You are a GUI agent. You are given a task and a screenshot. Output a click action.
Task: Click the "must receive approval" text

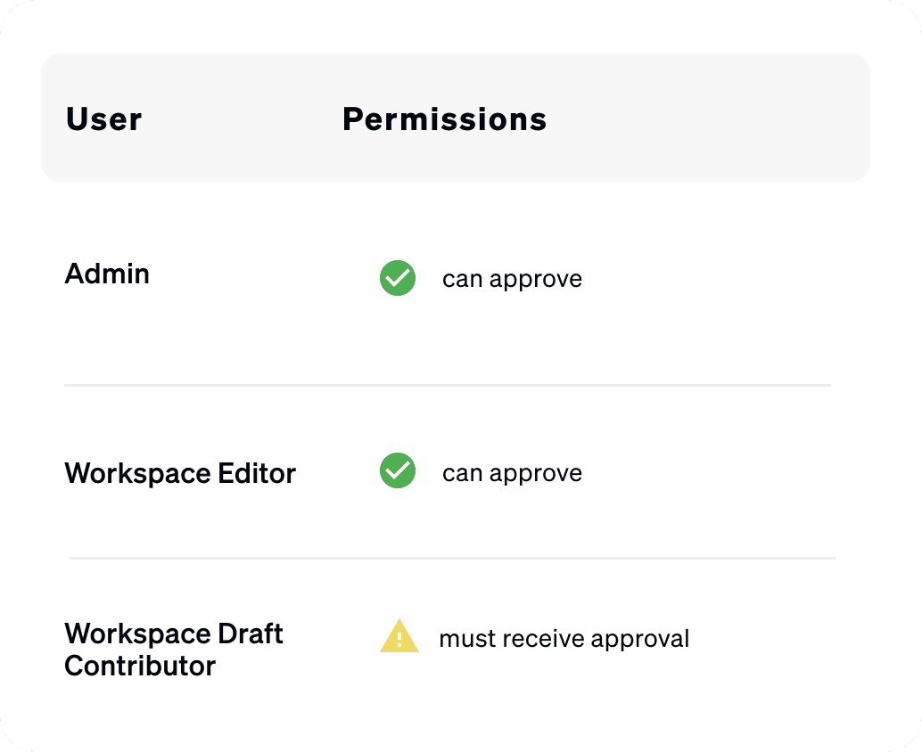pos(564,639)
